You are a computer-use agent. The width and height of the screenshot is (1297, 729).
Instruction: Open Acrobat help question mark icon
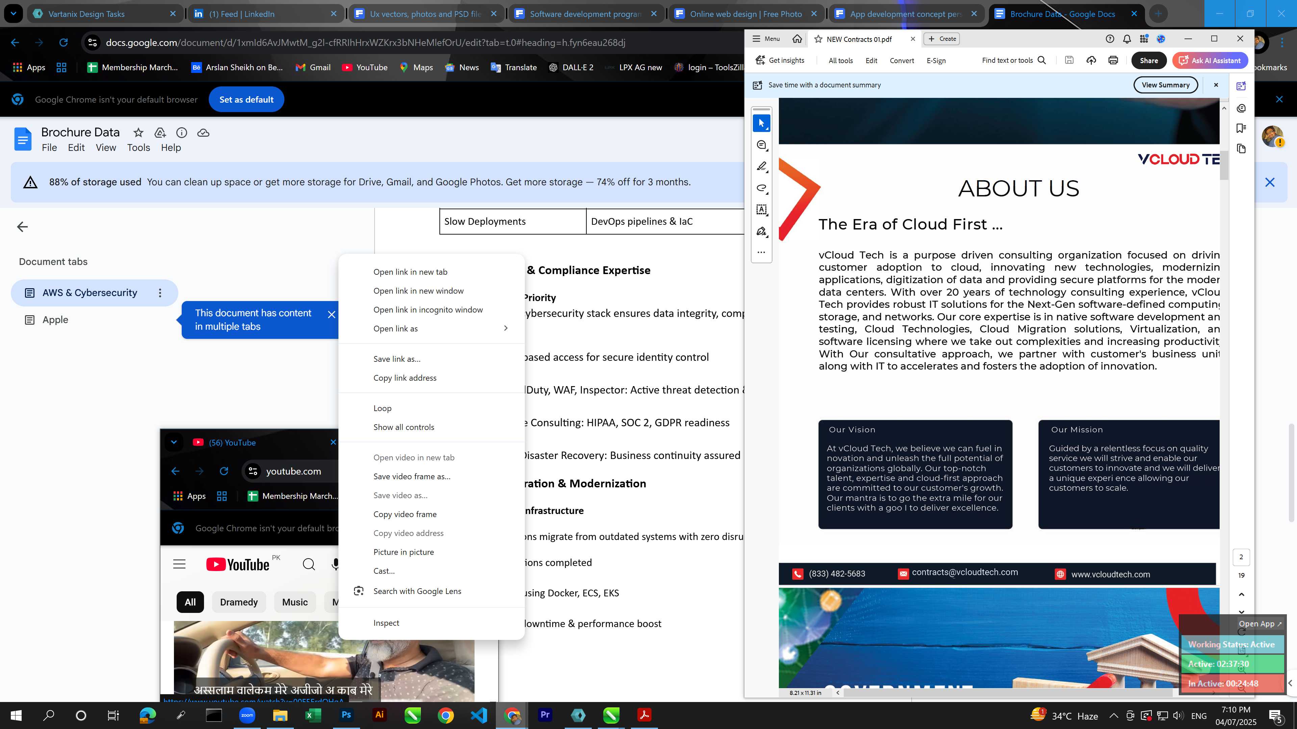click(x=1110, y=39)
